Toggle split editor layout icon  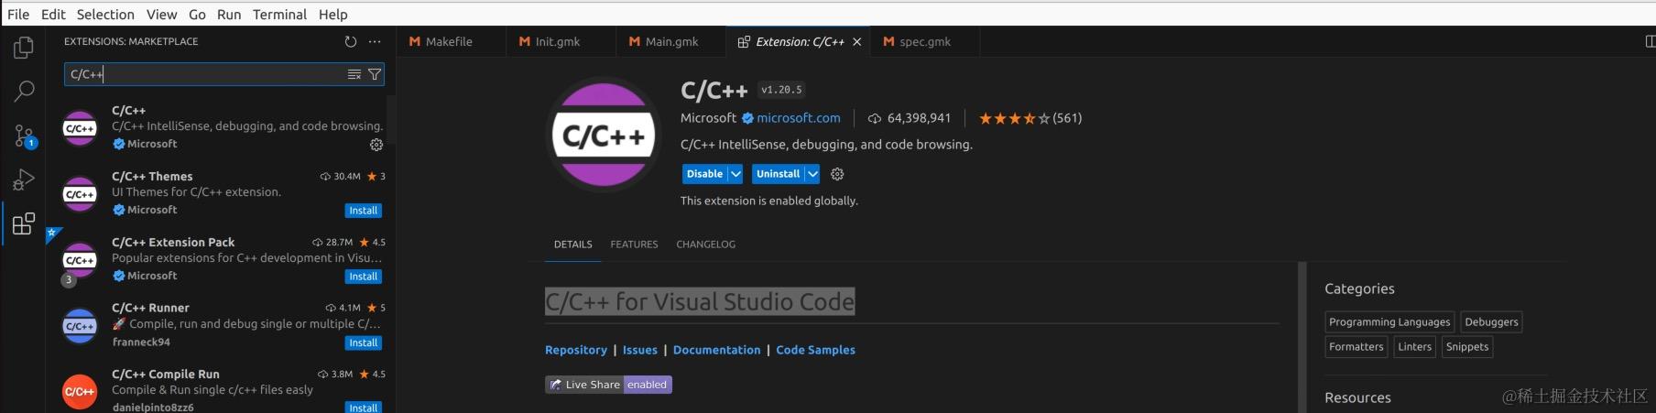tap(1650, 41)
